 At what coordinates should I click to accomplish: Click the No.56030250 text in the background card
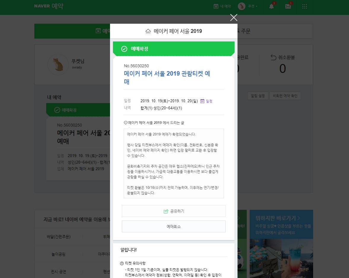[69, 125]
